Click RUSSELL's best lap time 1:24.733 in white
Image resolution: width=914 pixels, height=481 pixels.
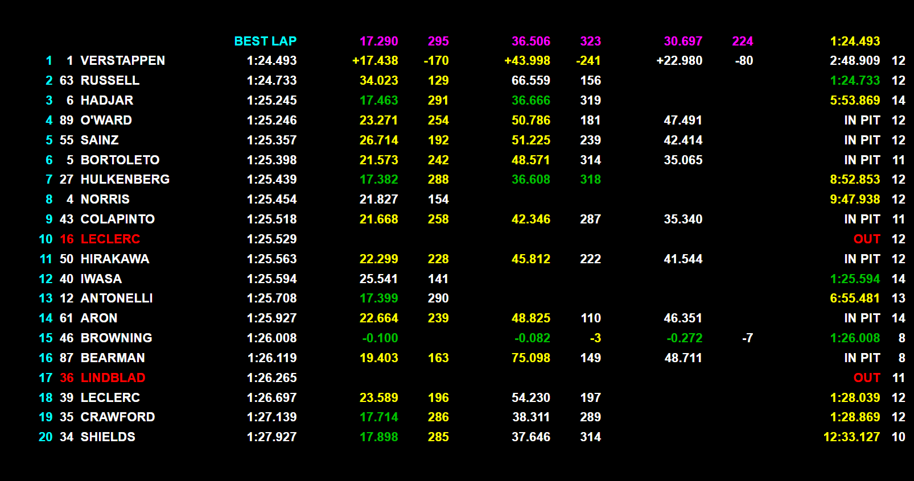click(x=271, y=81)
